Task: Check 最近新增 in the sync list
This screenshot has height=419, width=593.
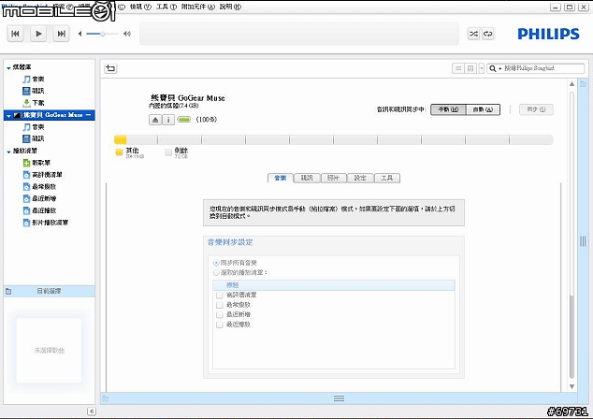Action: [220, 314]
